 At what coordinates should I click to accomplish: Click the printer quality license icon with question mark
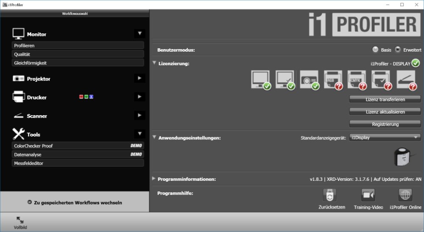click(382, 80)
